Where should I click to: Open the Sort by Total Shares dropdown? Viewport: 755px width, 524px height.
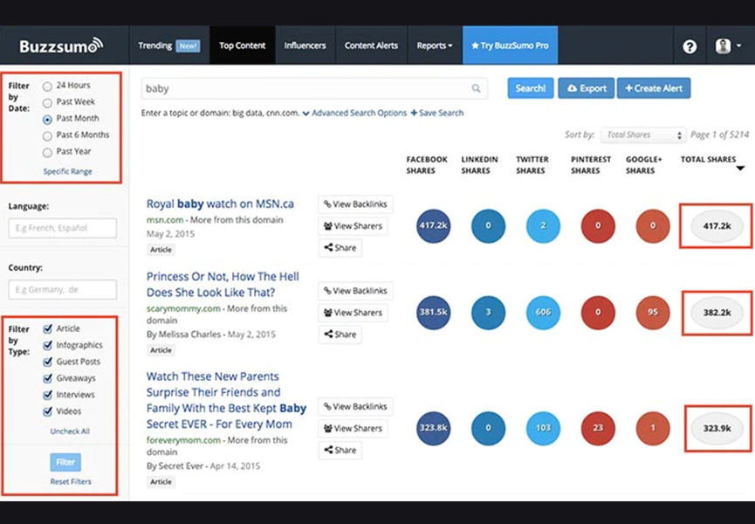644,135
